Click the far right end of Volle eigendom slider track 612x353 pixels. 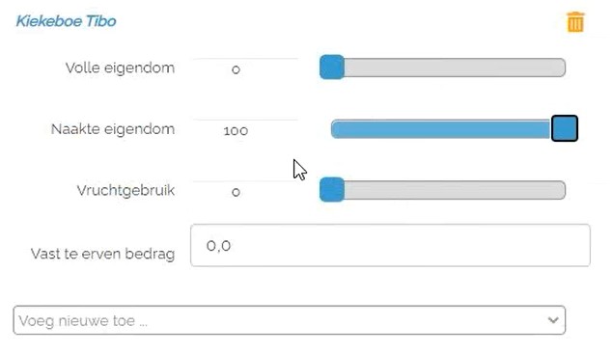(x=562, y=68)
